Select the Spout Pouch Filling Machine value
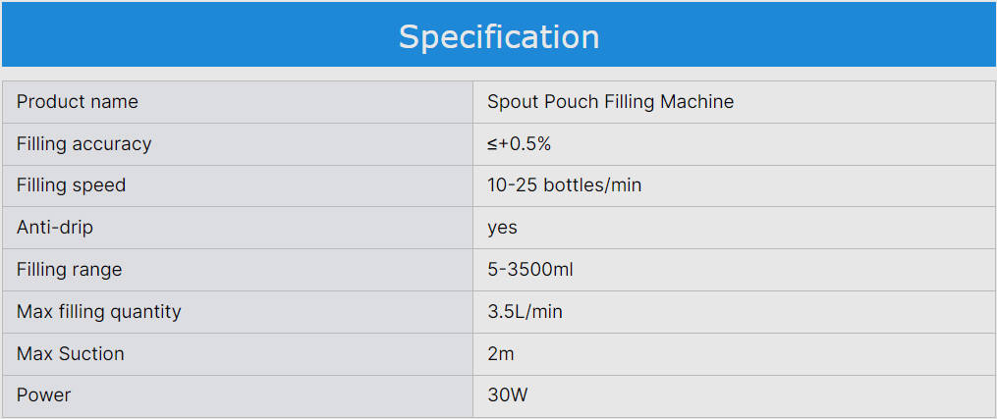Viewport: 997px width, 419px height. 610,102
